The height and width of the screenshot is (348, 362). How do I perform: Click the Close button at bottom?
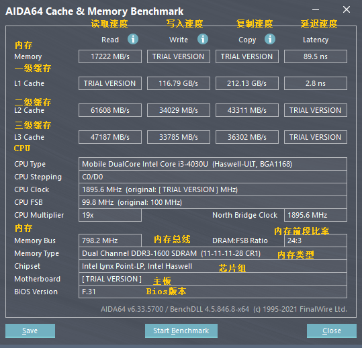tap(332, 331)
